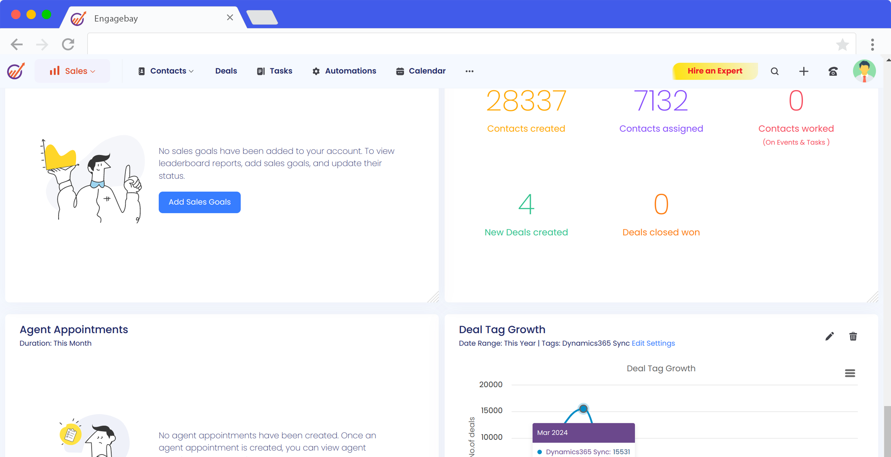Edit Deal Tag Growth with pencil icon
891x457 pixels.
829,336
